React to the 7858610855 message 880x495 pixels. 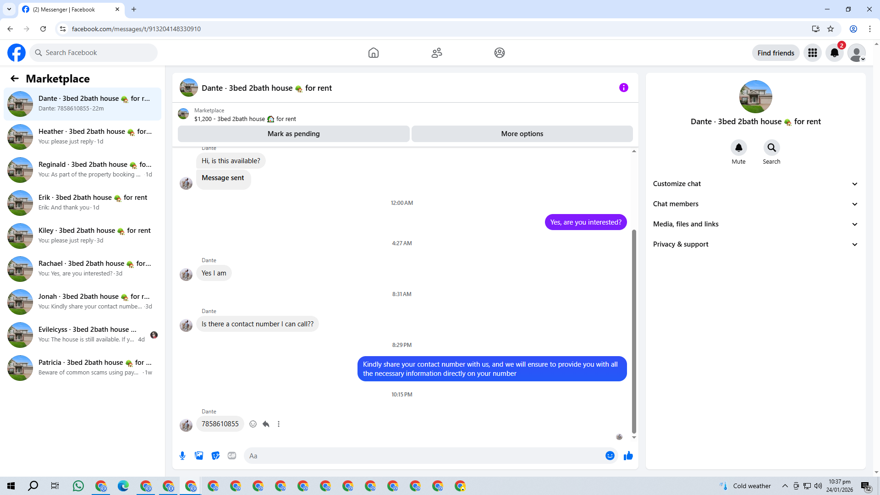coord(253,424)
